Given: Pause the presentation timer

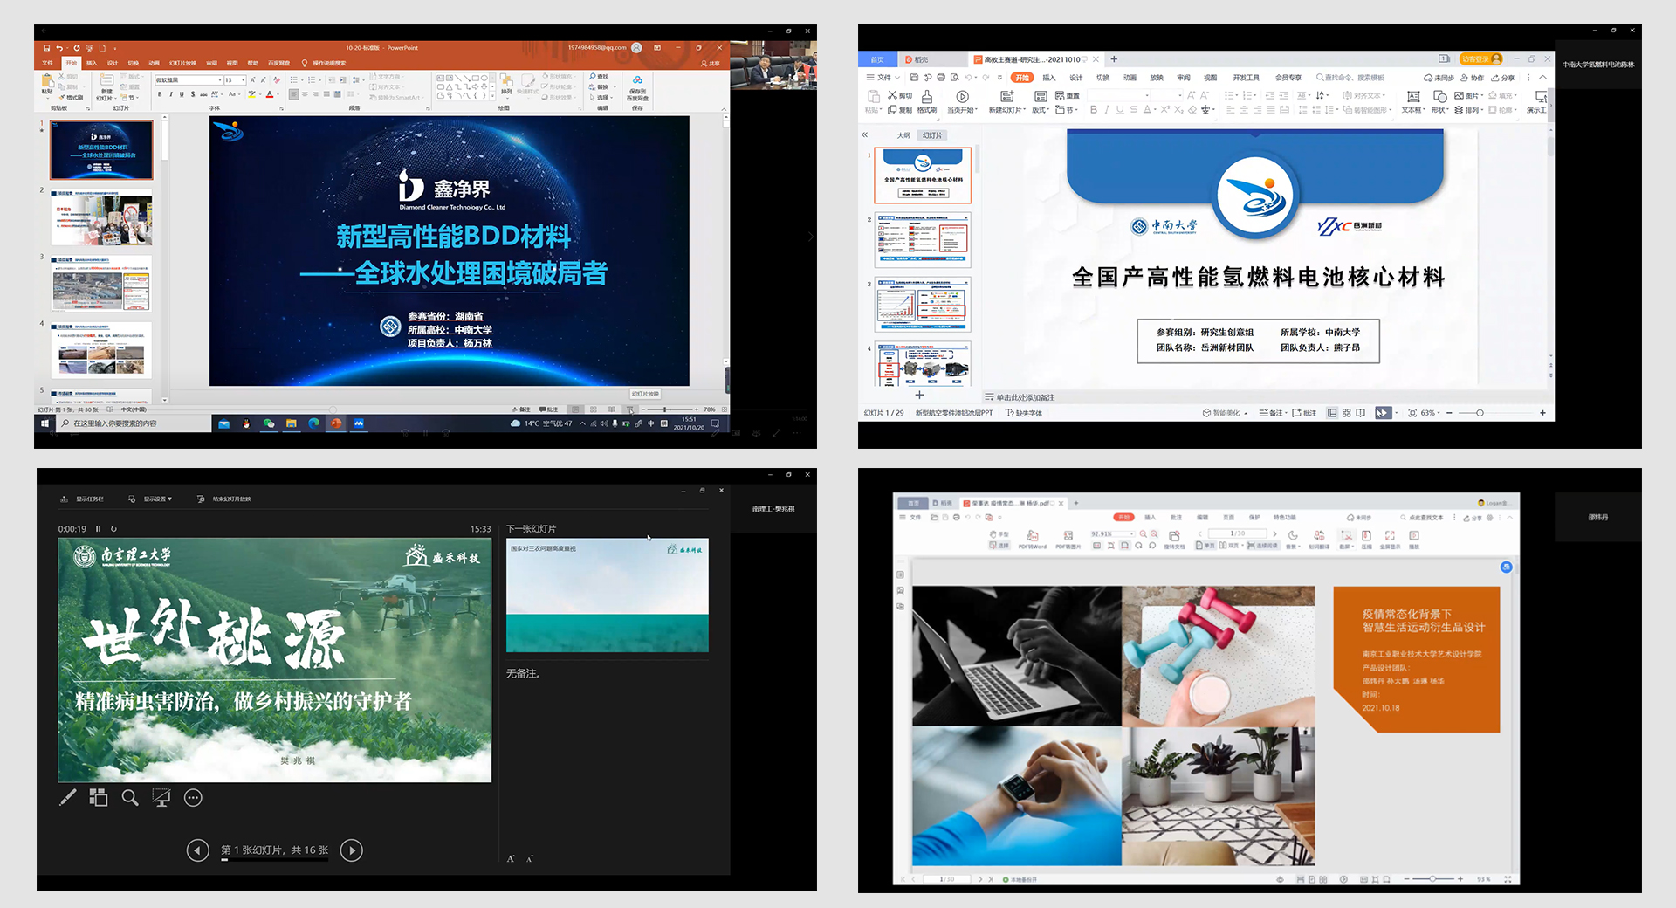Looking at the screenshot, I should [x=99, y=529].
